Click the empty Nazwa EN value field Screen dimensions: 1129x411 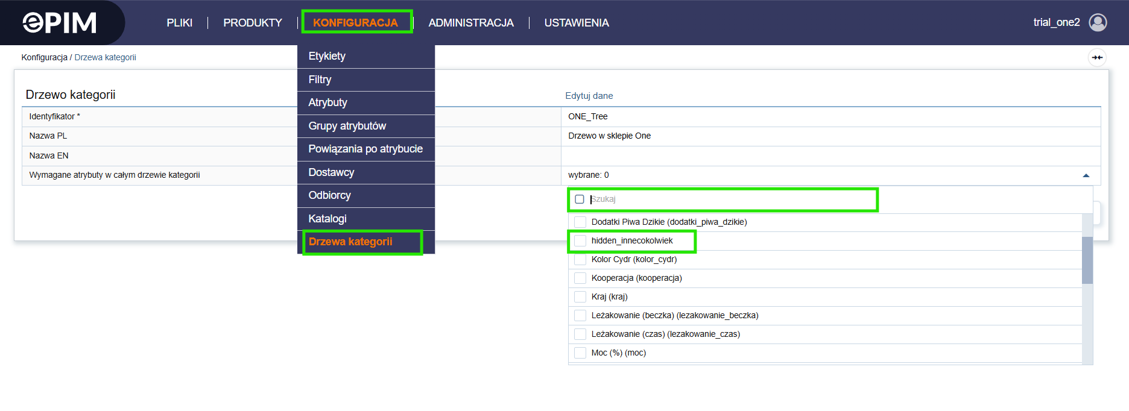[x=830, y=156]
